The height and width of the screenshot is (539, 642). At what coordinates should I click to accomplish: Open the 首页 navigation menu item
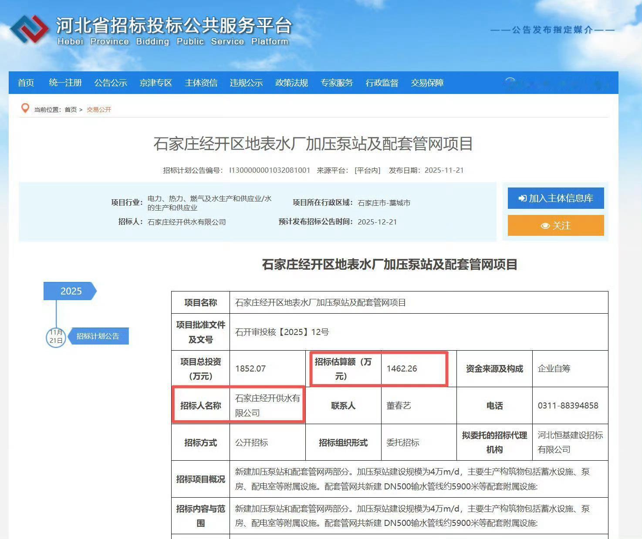26,83
